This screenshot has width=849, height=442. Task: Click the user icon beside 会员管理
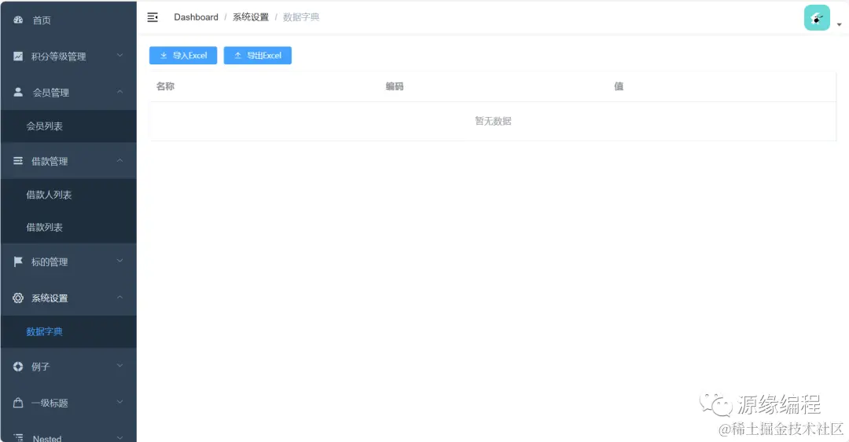(x=18, y=92)
